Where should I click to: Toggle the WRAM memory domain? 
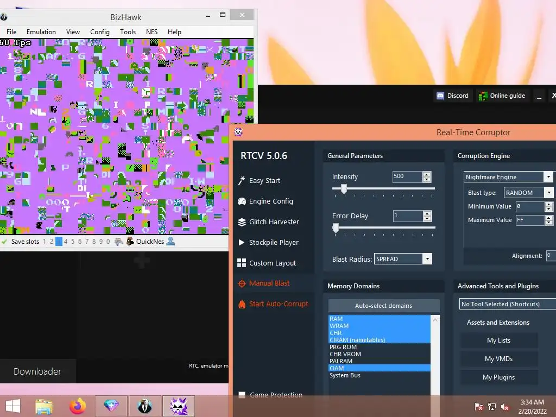pos(380,326)
